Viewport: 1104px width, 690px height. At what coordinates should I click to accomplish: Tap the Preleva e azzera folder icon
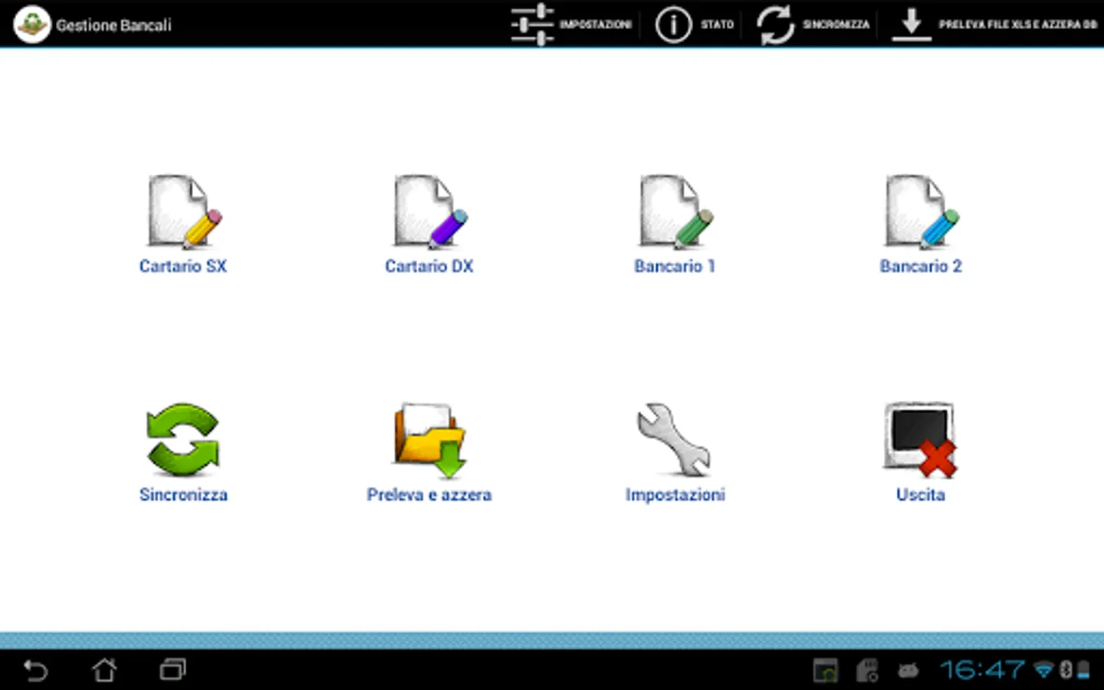[429, 439]
